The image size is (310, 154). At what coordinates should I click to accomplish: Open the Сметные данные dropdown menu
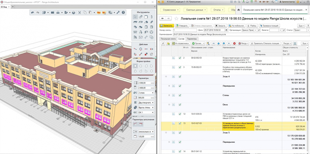tap(195, 10)
